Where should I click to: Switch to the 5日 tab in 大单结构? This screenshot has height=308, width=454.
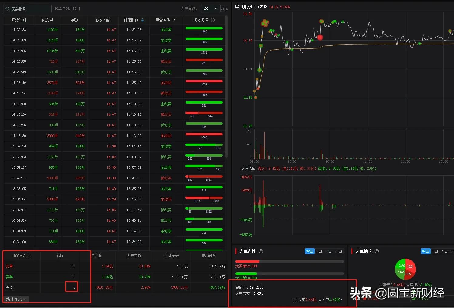[x=445, y=251]
